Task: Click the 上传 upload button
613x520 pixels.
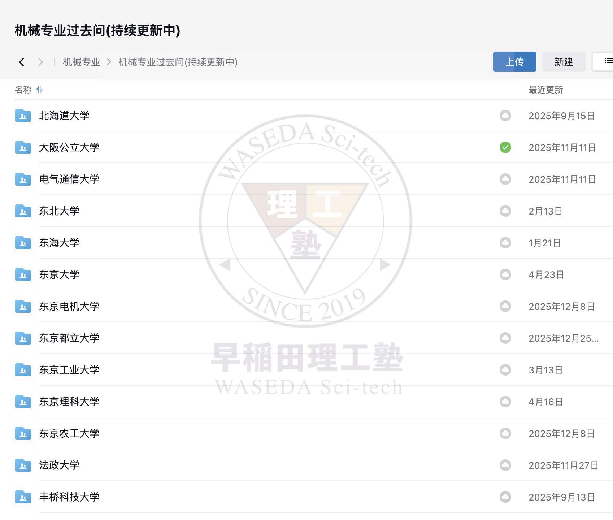Action: (x=515, y=62)
